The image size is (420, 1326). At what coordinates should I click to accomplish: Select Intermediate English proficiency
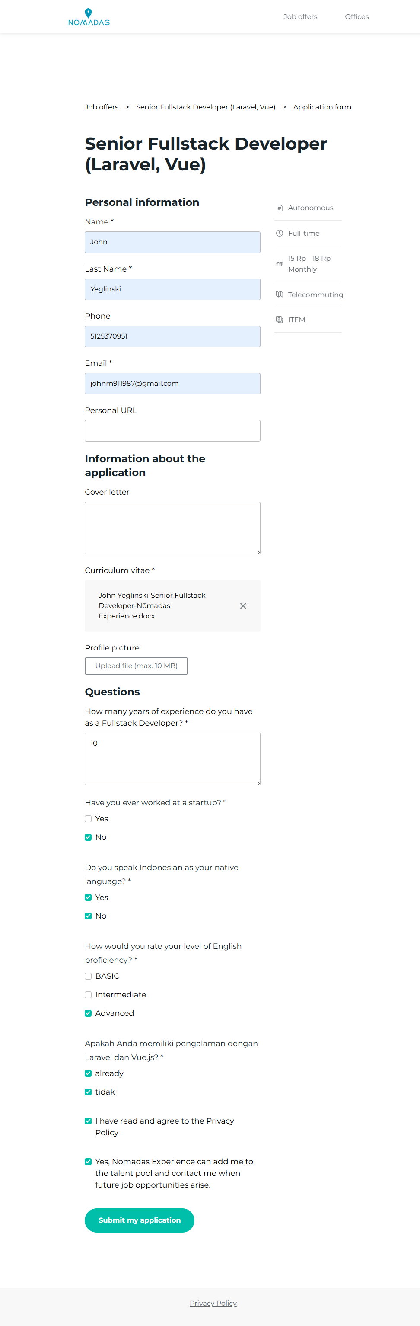[89, 995]
